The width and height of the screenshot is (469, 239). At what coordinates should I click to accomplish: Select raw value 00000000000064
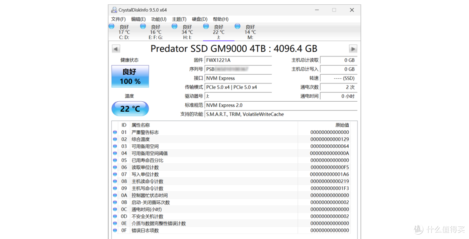click(x=330, y=146)
